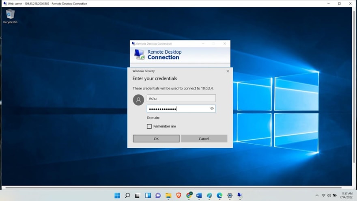Open the volume tray icon
This screenshot has height=201, width=357.
tap(329, 195)
